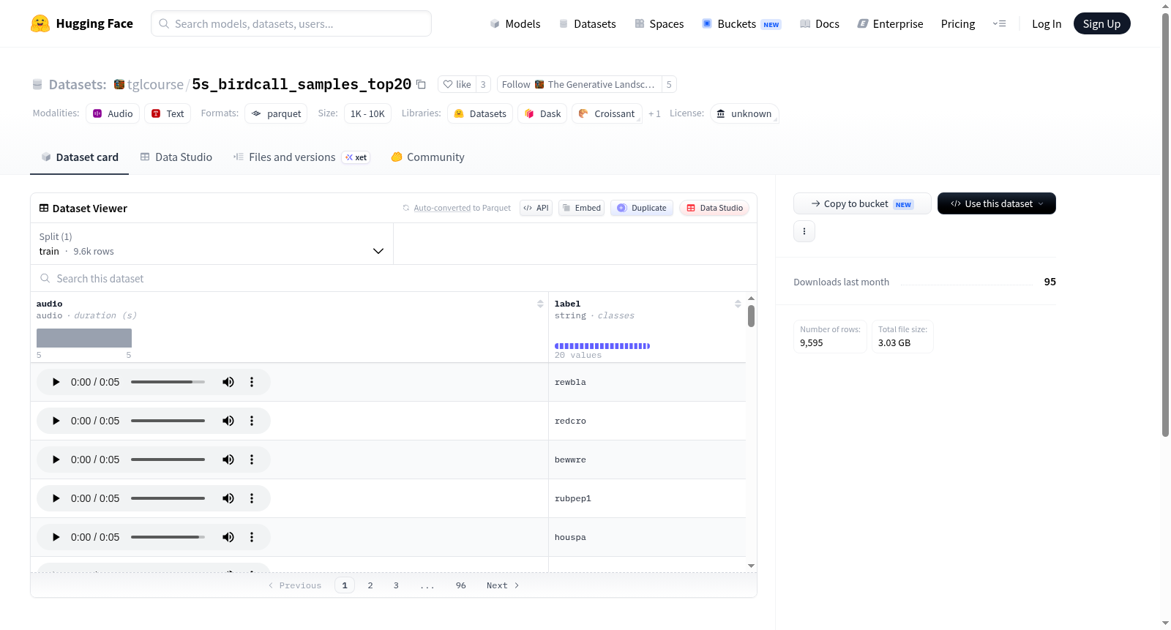Mute the redcro row audio
1171x630 pixels.
coord(228,421)
